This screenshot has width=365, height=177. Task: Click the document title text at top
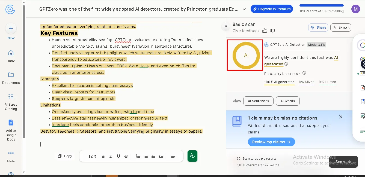[x=139, y=9]
